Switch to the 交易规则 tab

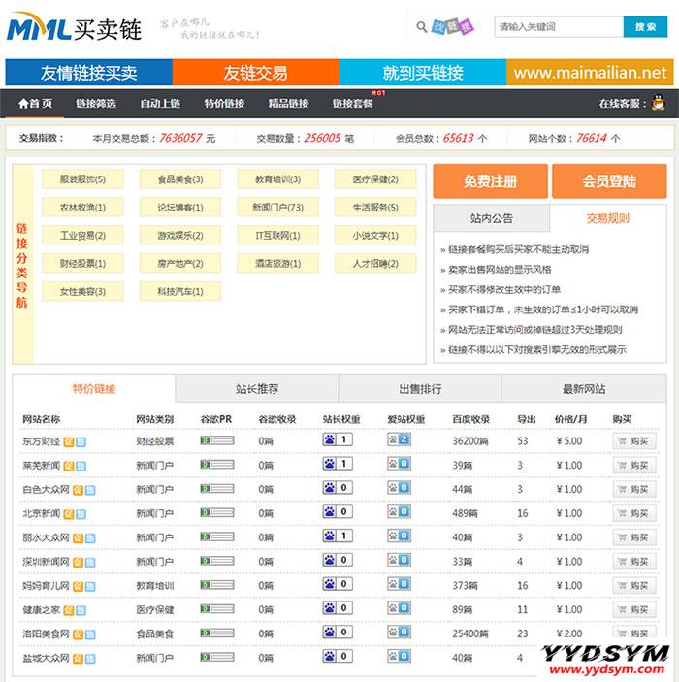tap(607, 218)
